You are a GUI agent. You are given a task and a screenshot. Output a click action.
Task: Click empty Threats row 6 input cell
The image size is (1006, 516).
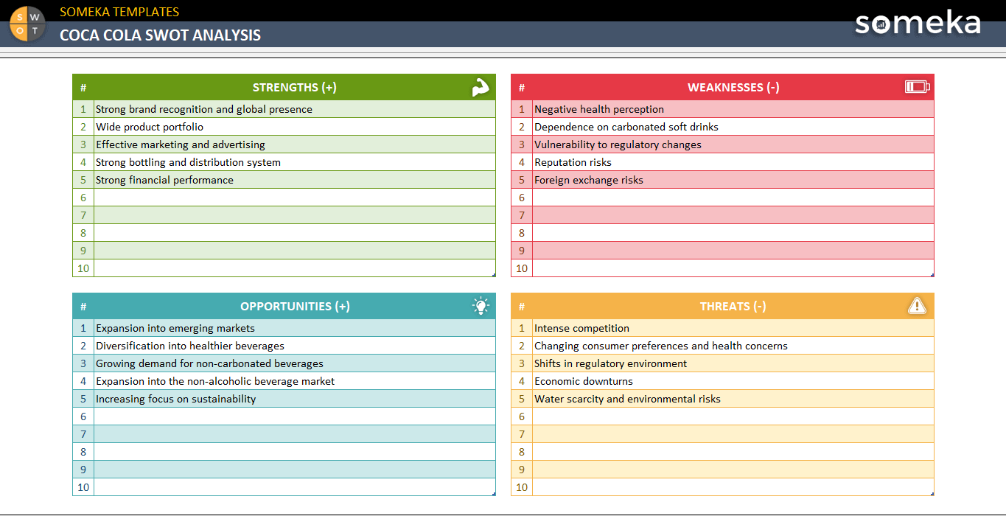pos(733,416)
